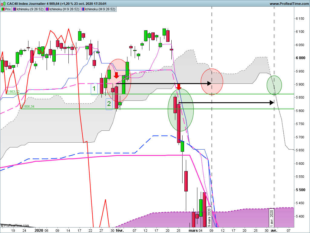
Task: Click the 6 000 price axis label
Action: pos(301,58)
